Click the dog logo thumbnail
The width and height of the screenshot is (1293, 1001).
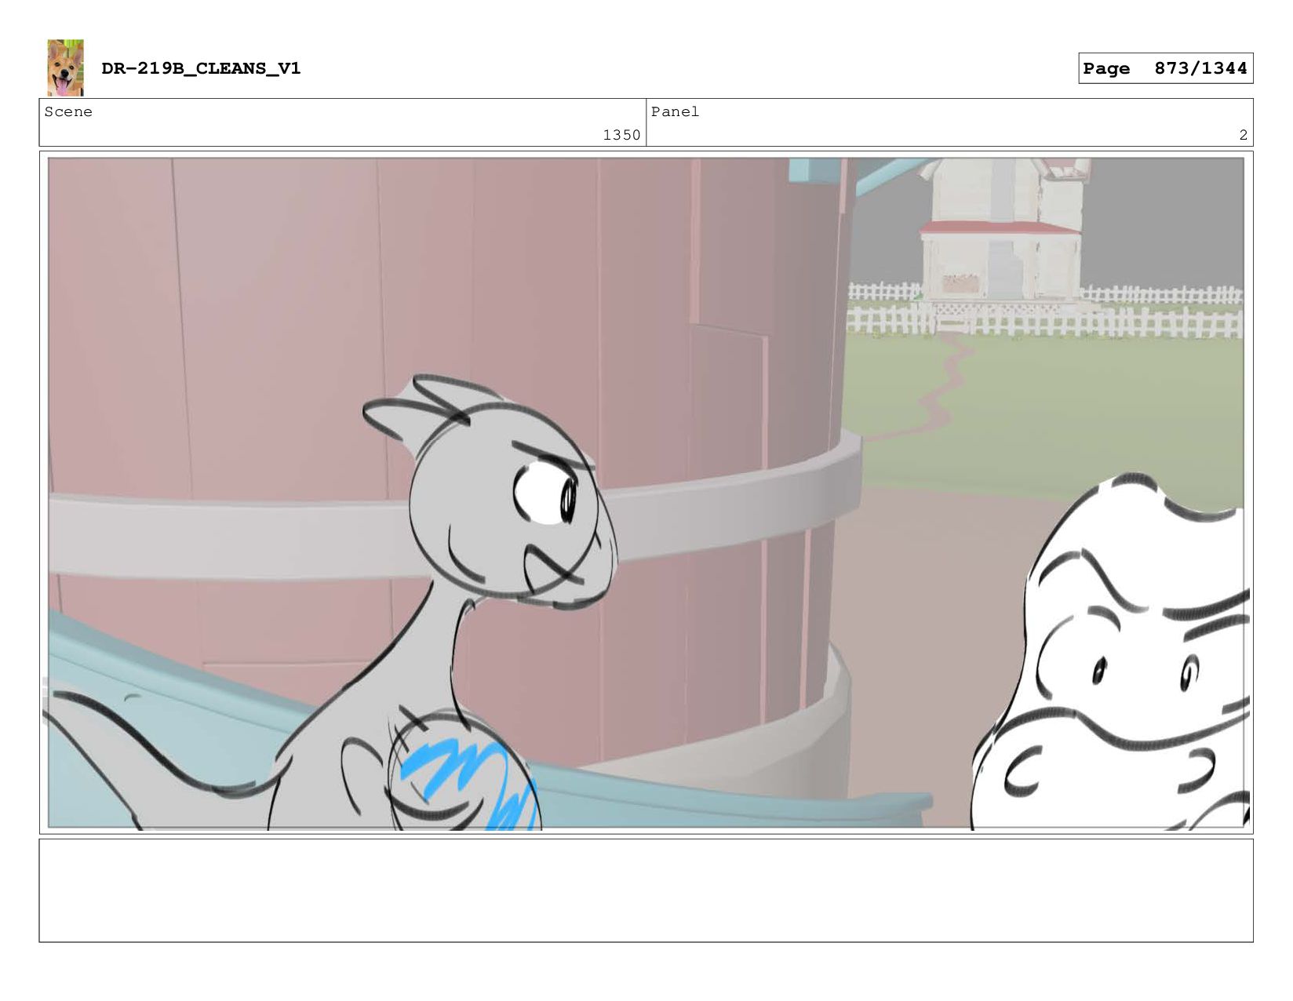tap(65, 68)
